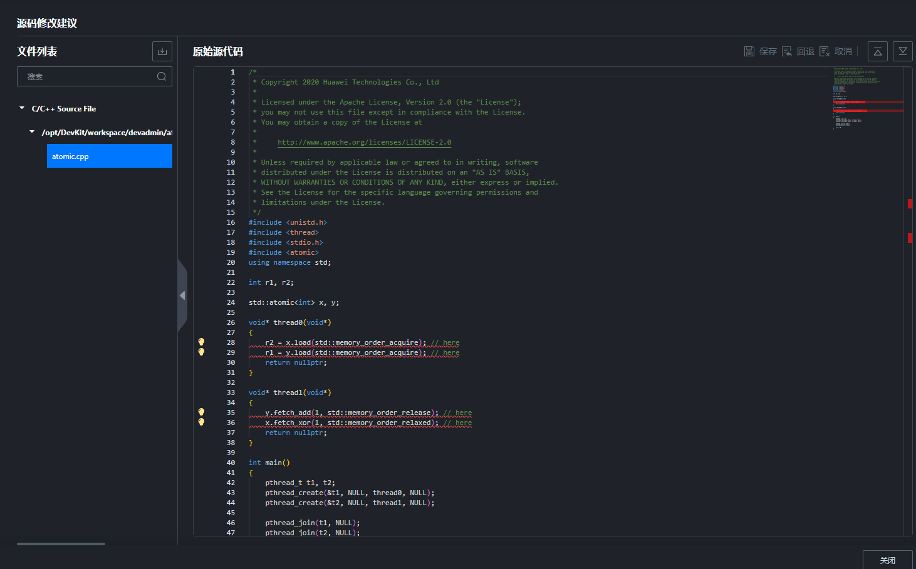This screenshot has height=569, width=916.
Task: Click 'int r1, r2;' declaration
Action: click(271, 282)
